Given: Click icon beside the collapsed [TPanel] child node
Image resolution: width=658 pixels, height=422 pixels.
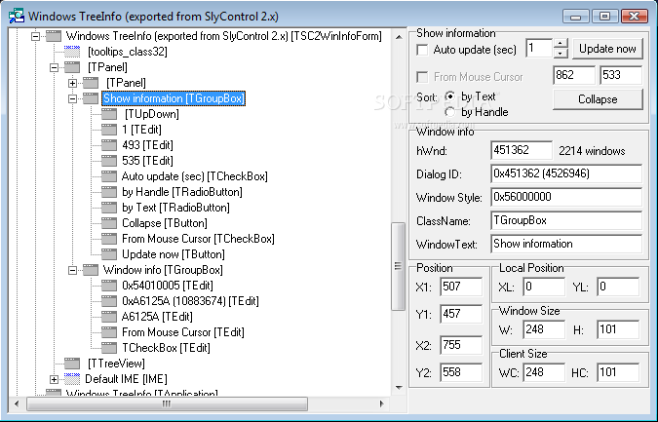Looking at the screenshot, I should 91,83.
